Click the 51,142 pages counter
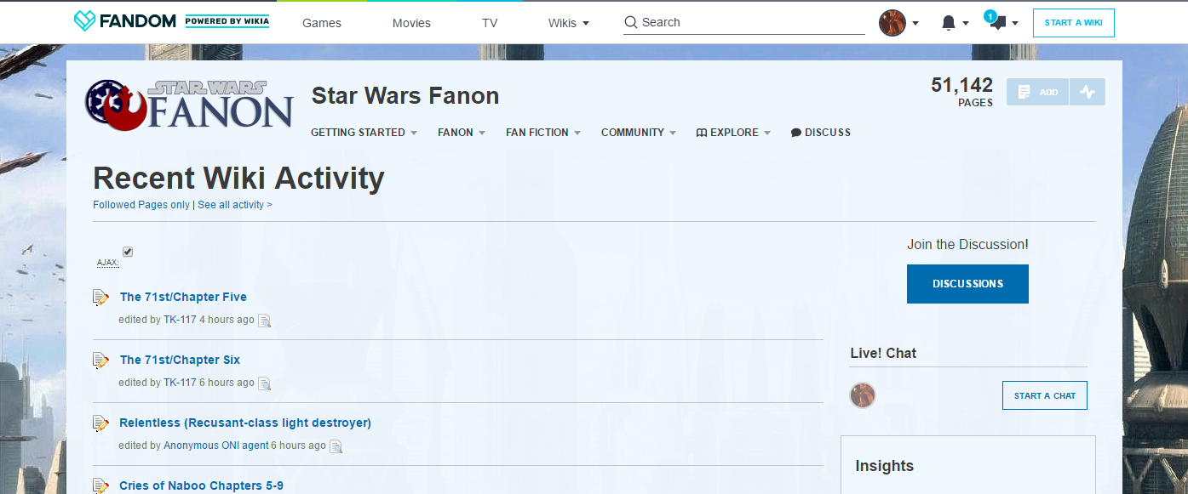The height and width of the screenshot is (494, 1188). click(961, 91)
